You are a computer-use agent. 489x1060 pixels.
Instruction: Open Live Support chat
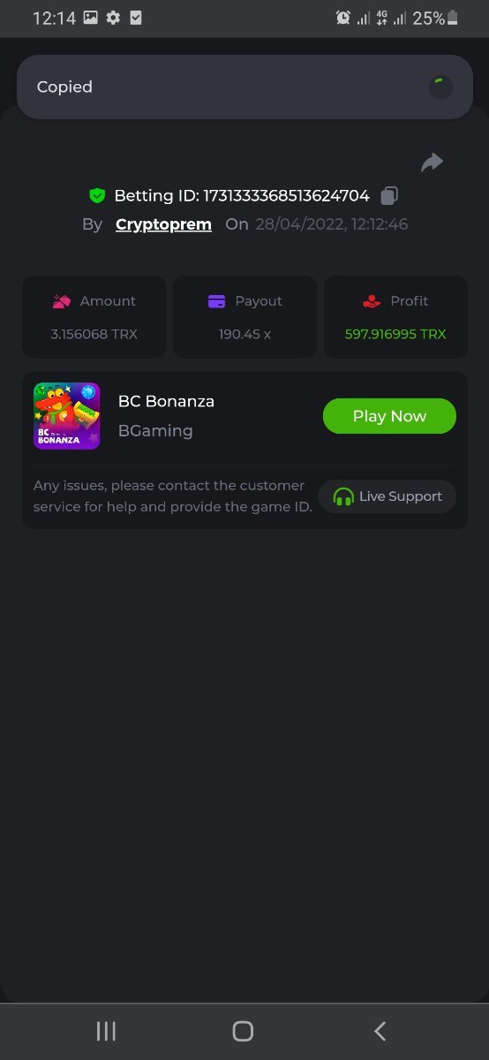pos(387,496)
